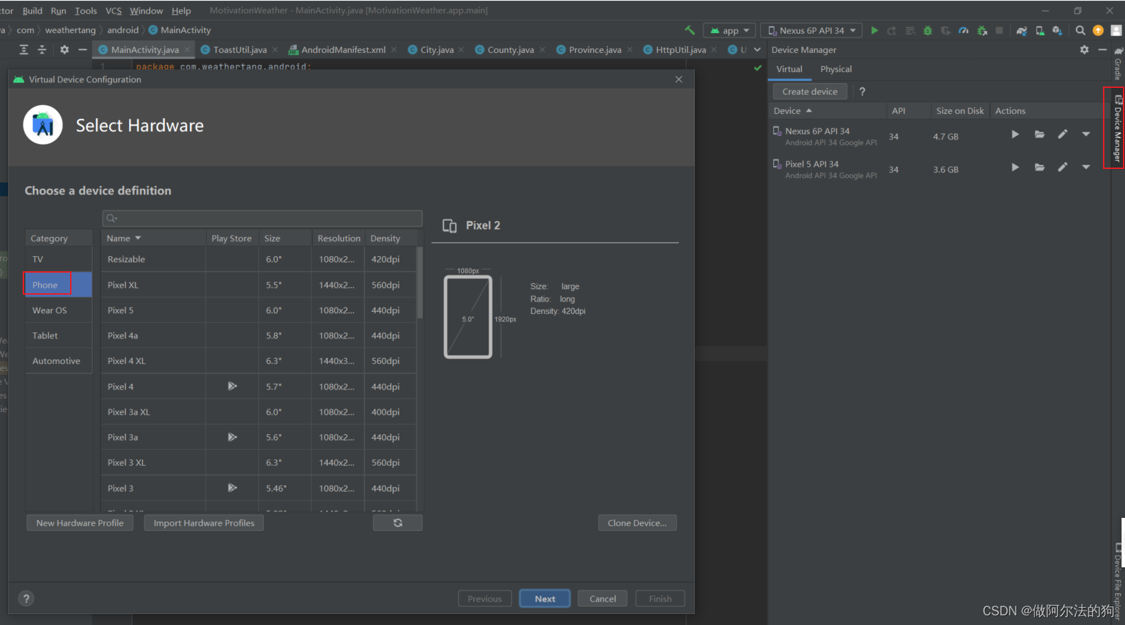This screenshot has width=1125, height=625.
Task: Select the Wear OS category
Action: coord(58,310)
